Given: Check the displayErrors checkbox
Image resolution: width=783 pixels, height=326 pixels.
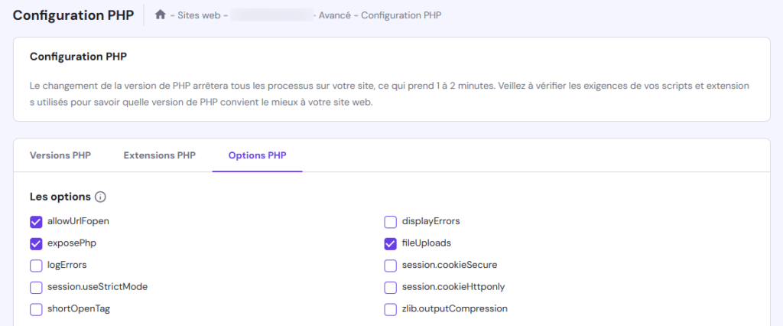Looking at the screenshot, I should 390,222.
